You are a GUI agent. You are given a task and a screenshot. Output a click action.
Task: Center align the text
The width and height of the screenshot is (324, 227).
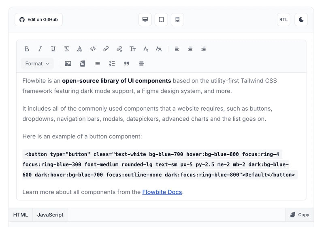tap(190, 49)
